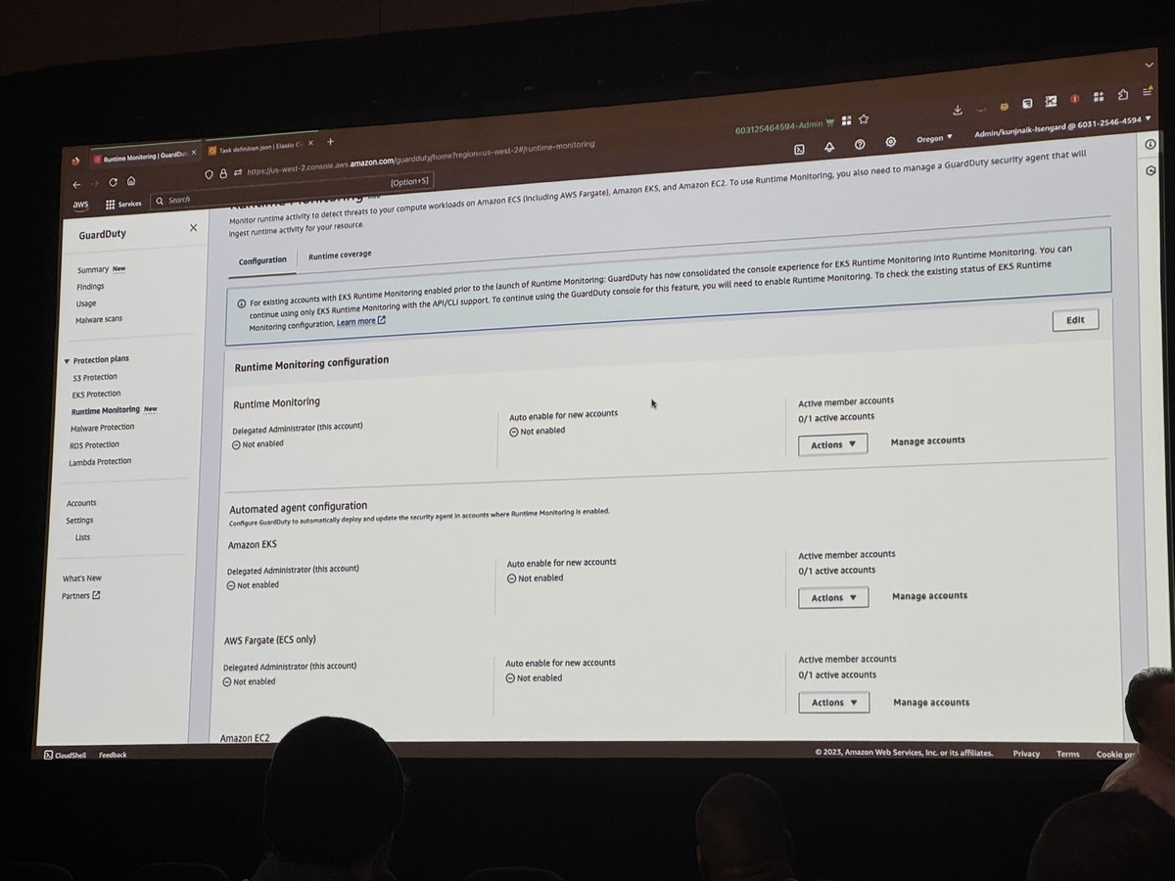Open the Firefox downloads icon
The image size is (1175, 881).
coord(957,110)
